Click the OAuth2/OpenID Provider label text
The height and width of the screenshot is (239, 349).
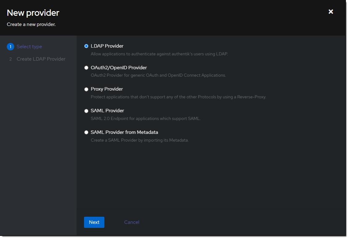click(x=119, y=68)
